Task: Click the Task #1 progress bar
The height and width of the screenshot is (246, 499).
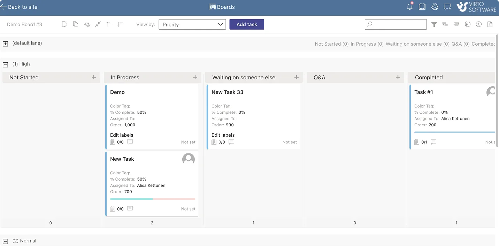Action: point(455,132)
